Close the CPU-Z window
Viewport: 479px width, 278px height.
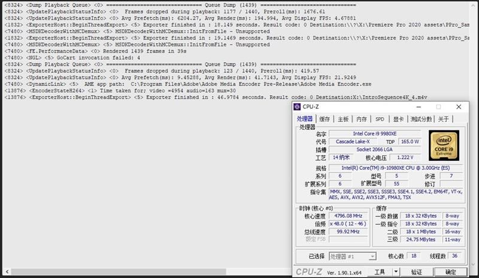459,107
